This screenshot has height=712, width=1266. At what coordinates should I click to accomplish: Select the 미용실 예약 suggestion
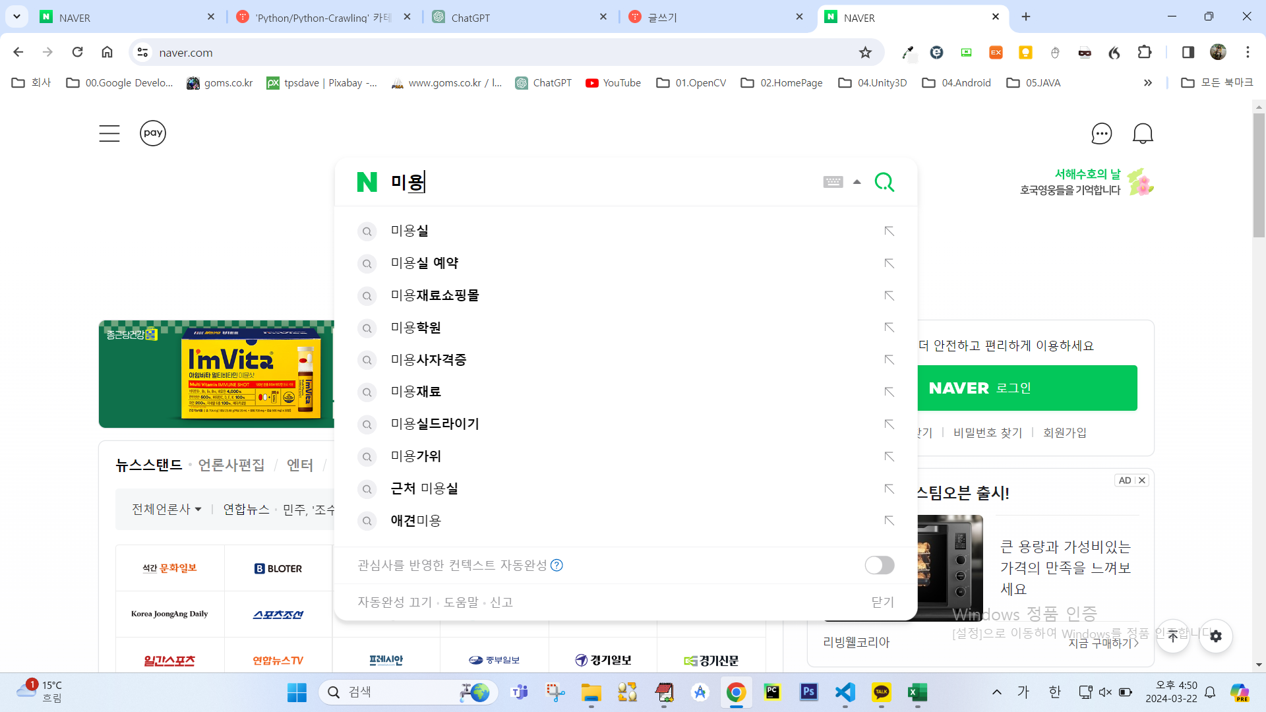[x=425, y=263]
